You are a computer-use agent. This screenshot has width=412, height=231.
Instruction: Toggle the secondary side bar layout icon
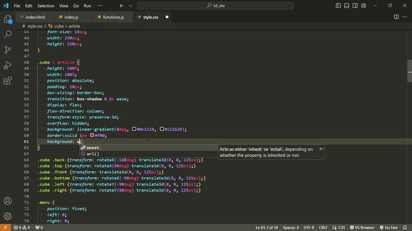coord(355,6)
